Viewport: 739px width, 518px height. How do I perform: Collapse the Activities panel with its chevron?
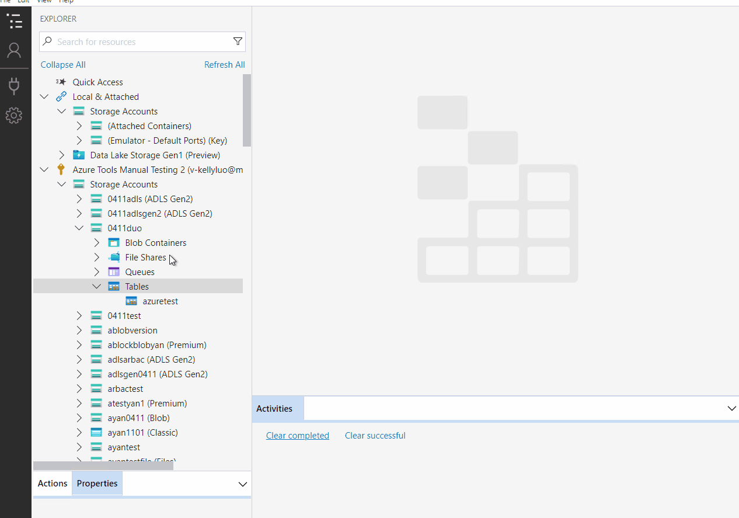pos(731,408)
